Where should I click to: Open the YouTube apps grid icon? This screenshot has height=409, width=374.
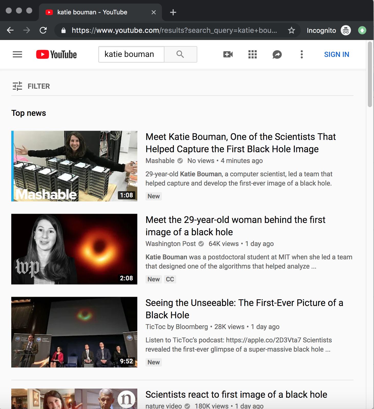(x=253, y=54)
